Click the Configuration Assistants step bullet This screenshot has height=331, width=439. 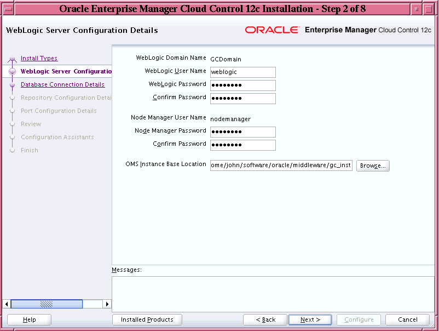pyautogui.click(x=13, y=137)
